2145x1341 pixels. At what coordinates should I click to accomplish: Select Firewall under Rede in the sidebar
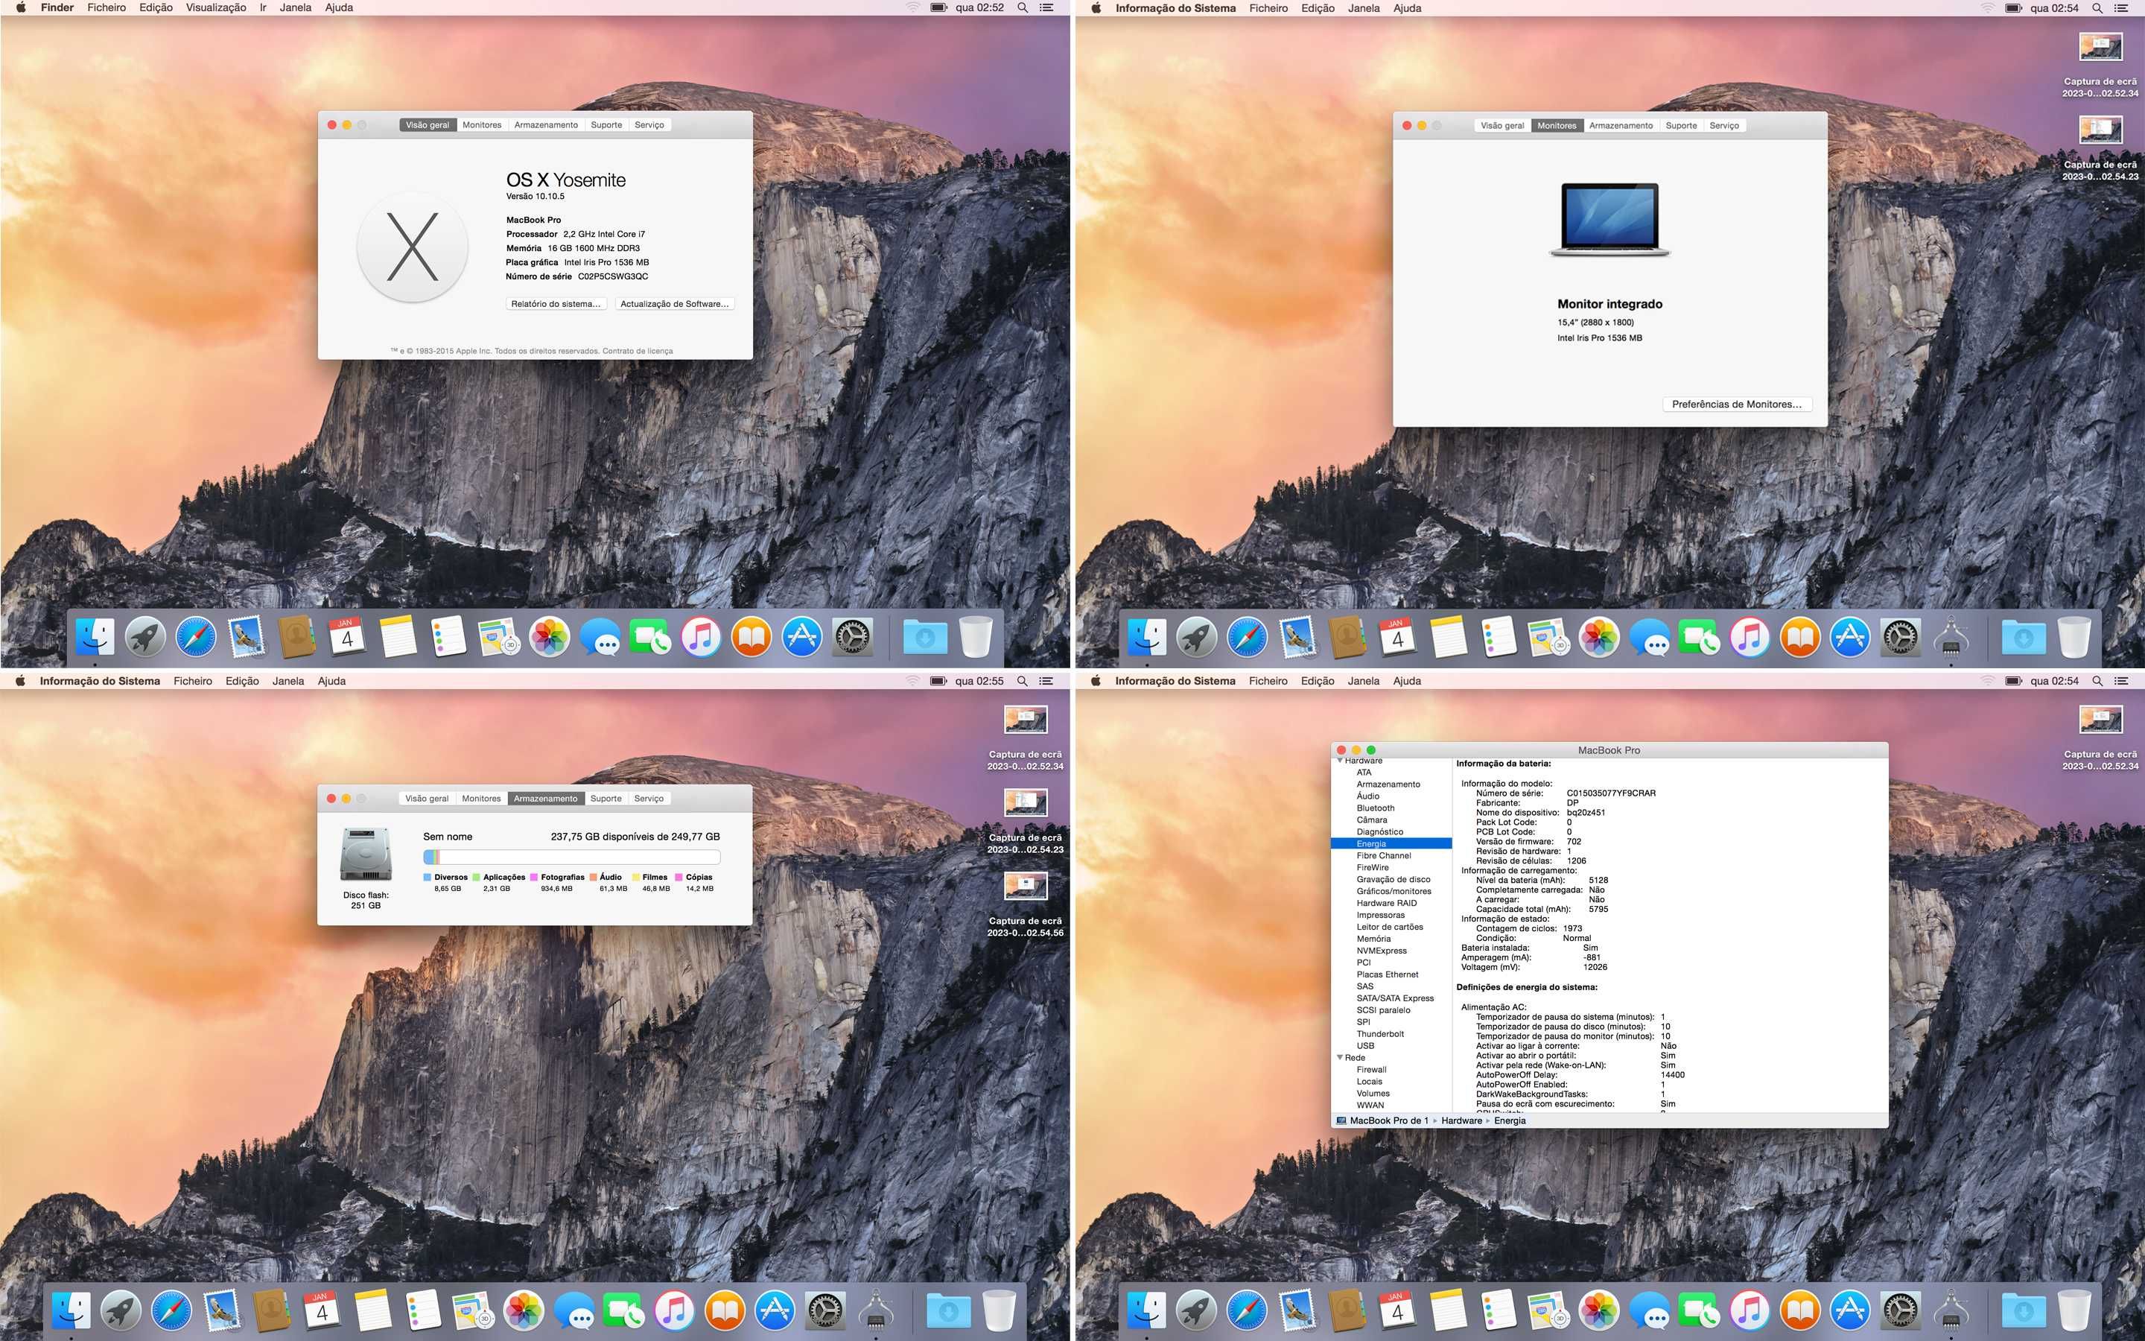1371,1070
